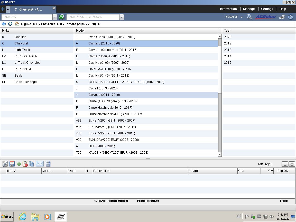Go to the home icon in breadcrumb
Viewport: 296px width, 222px height.
coord(17,24)
